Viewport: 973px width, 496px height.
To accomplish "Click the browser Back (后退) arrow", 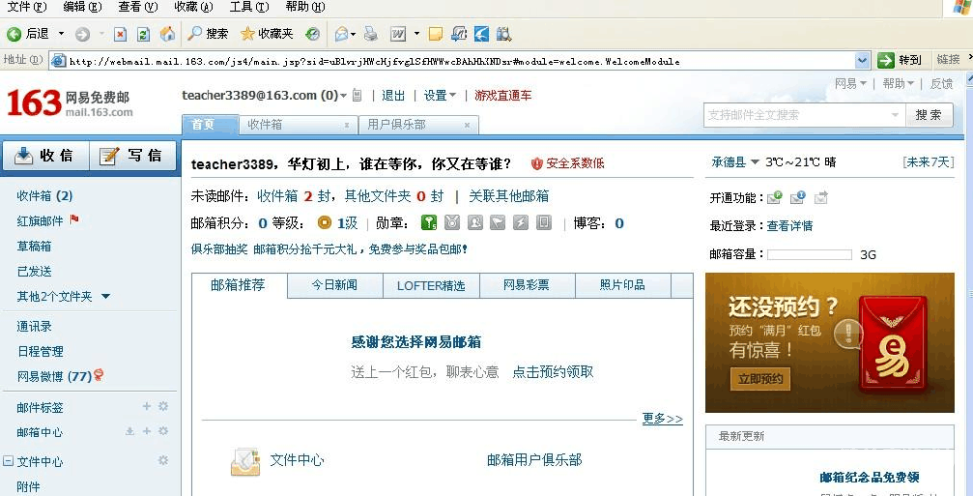I will coord(14,34).
